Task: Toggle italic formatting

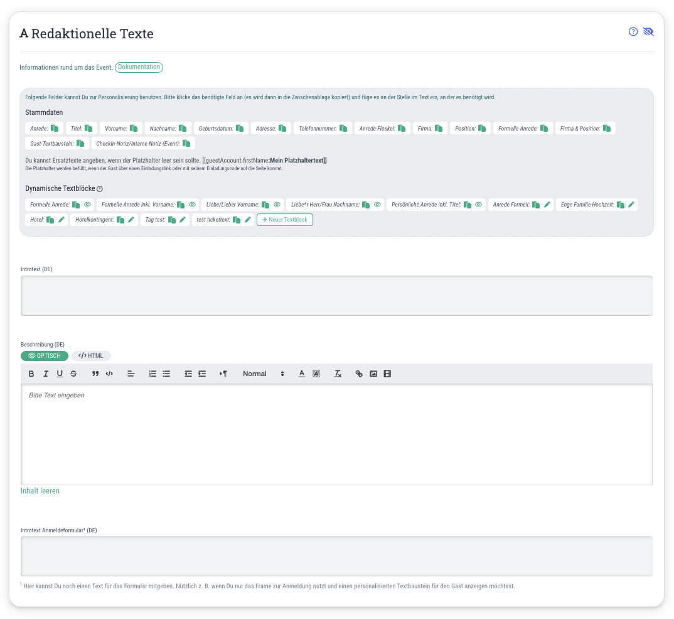Action: pos(46,374)
